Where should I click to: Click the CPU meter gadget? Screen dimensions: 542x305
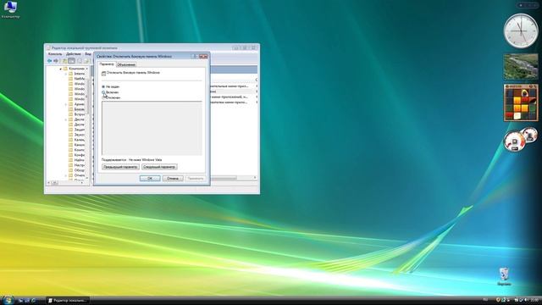pos(520,140)
